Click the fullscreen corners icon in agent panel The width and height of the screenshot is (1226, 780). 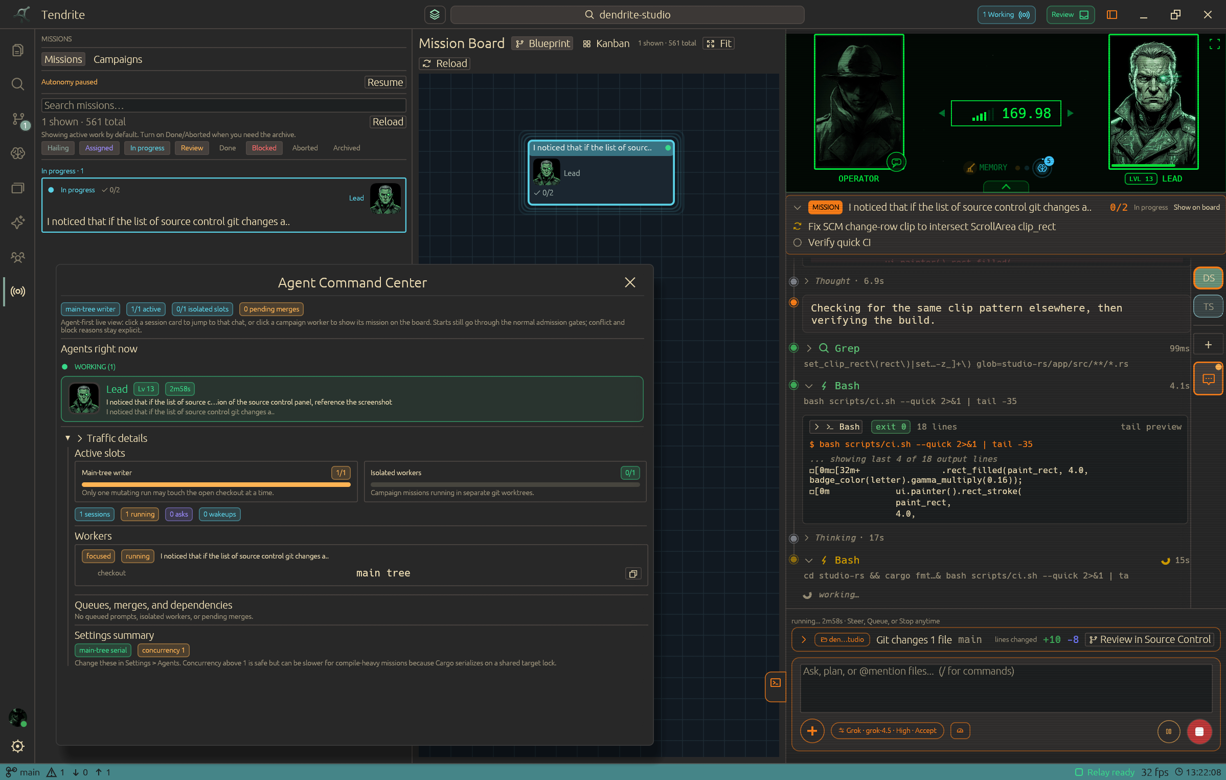click(x=1215, y=44)
